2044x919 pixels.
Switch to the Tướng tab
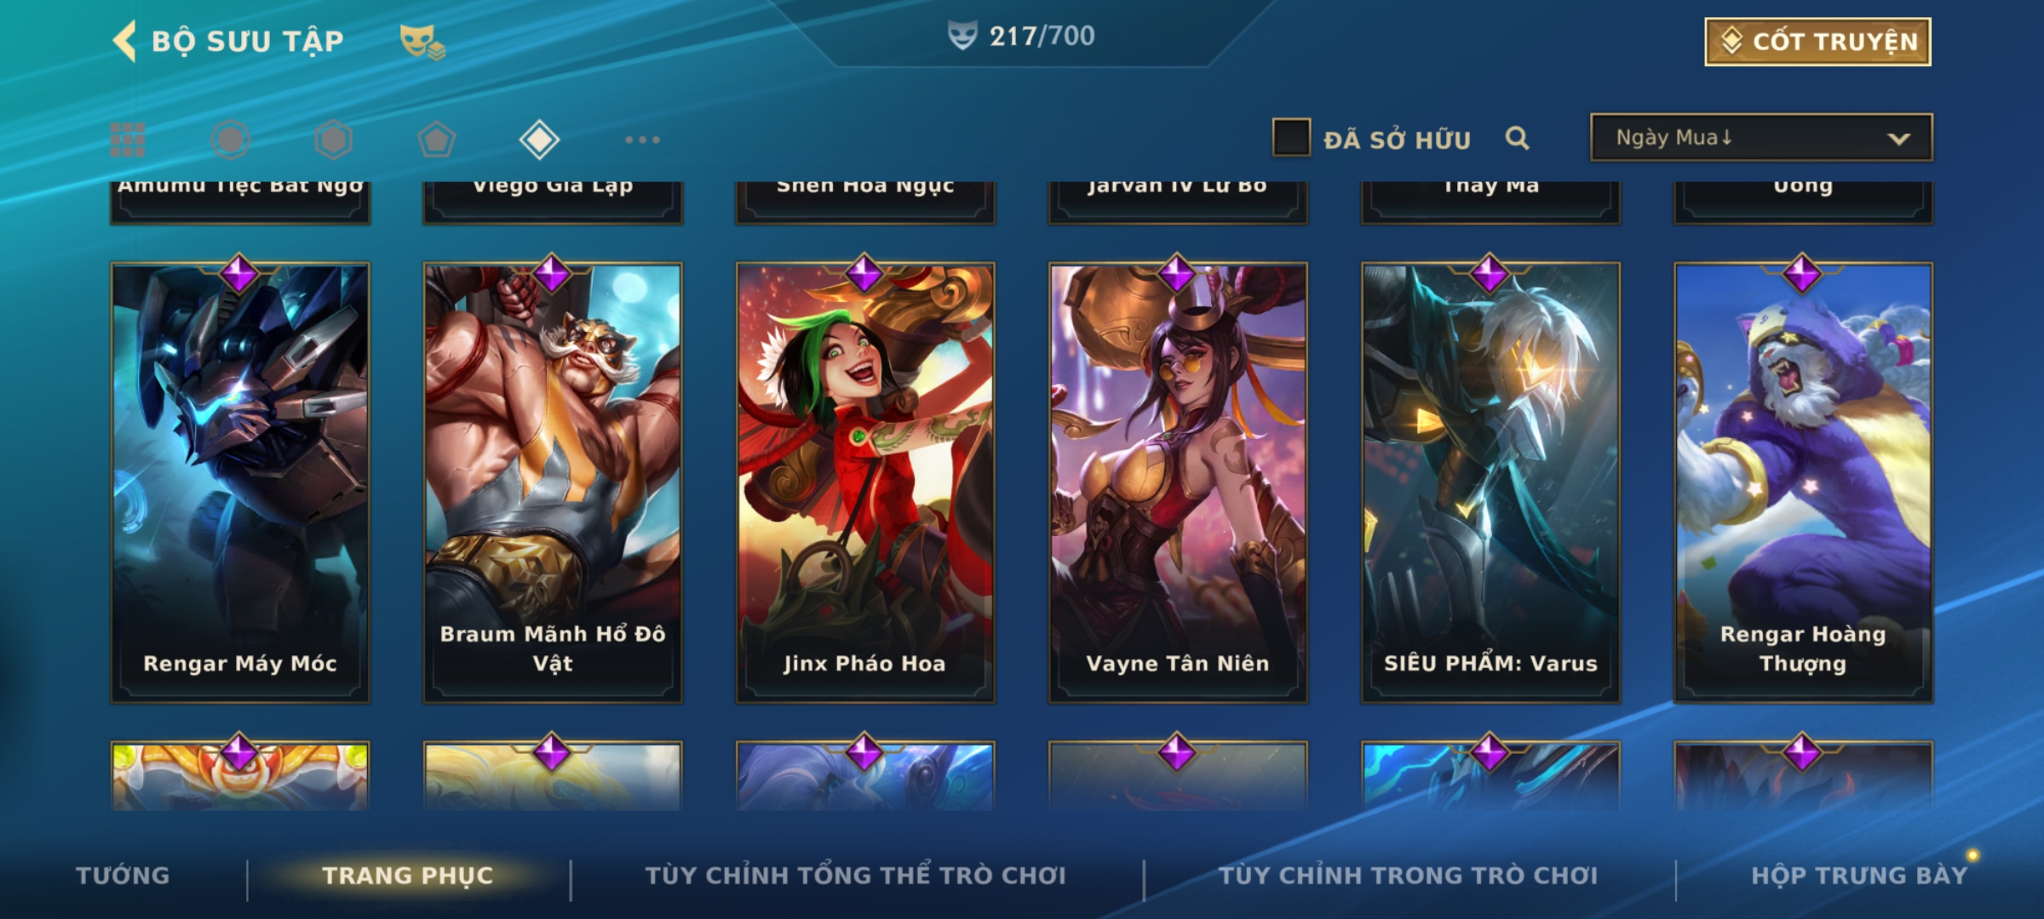pos(123,876)
